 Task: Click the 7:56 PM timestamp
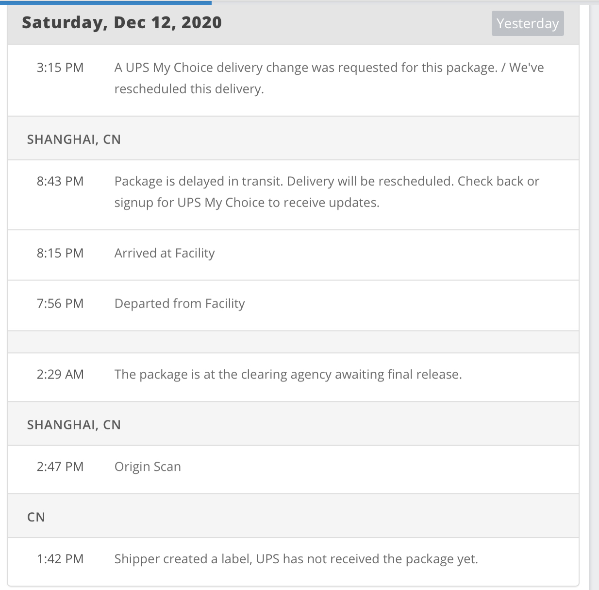point(60,304)
